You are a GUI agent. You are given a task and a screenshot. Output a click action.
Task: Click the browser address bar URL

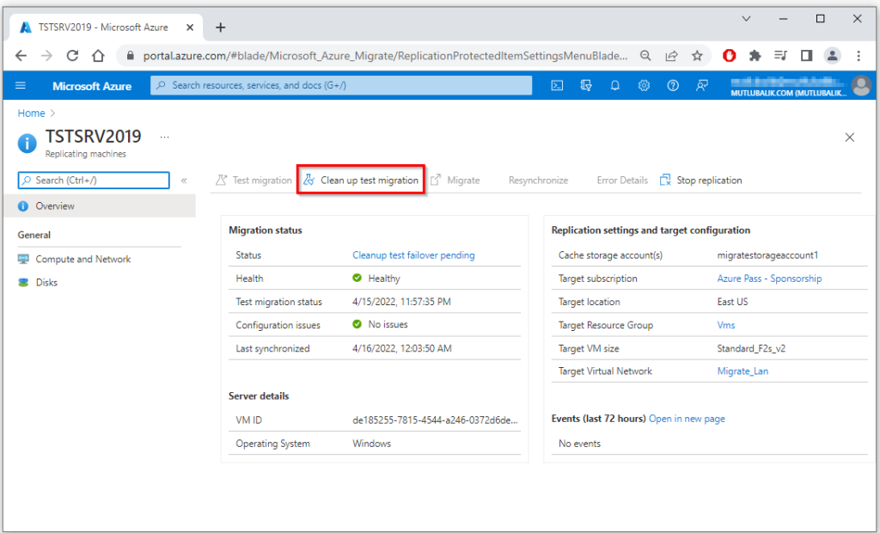[x=385, y=56]
